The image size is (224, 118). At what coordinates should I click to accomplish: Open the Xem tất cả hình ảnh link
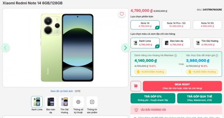pos(61,91)
